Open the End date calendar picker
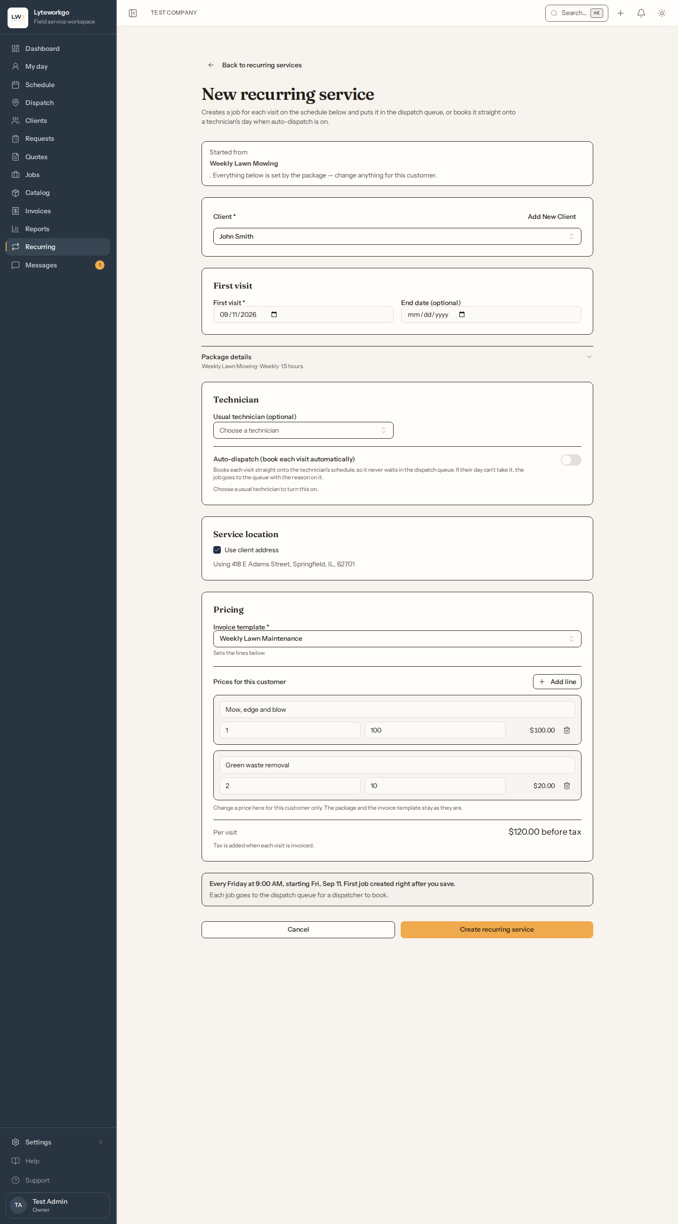The image size is (678, 1224). [461, 314]
